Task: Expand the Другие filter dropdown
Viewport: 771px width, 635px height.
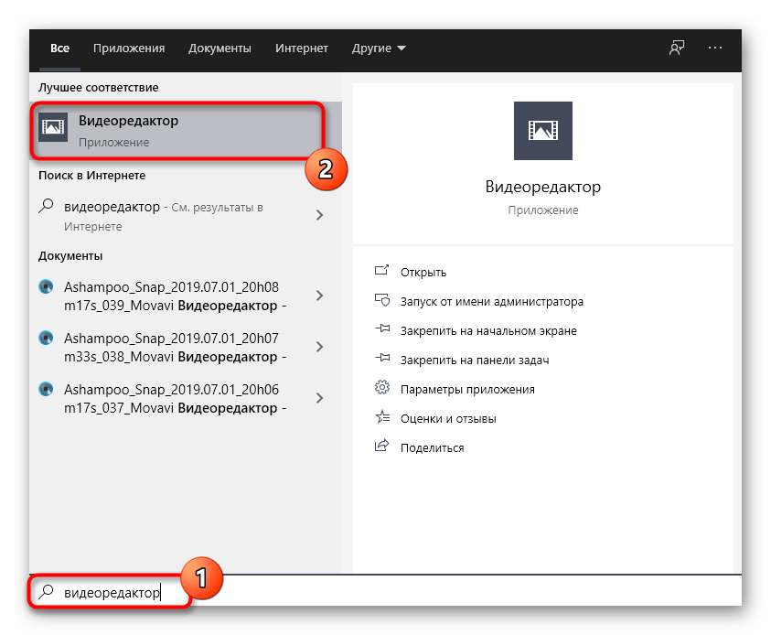Action: click(379, 48)
